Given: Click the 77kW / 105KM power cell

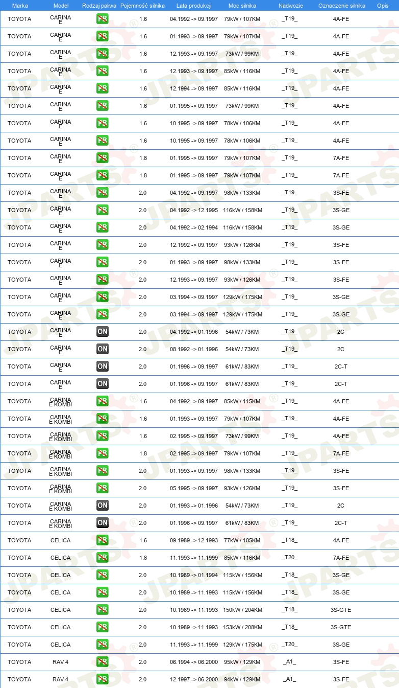Looking at the screenshot, I should [x=242, y=540].
